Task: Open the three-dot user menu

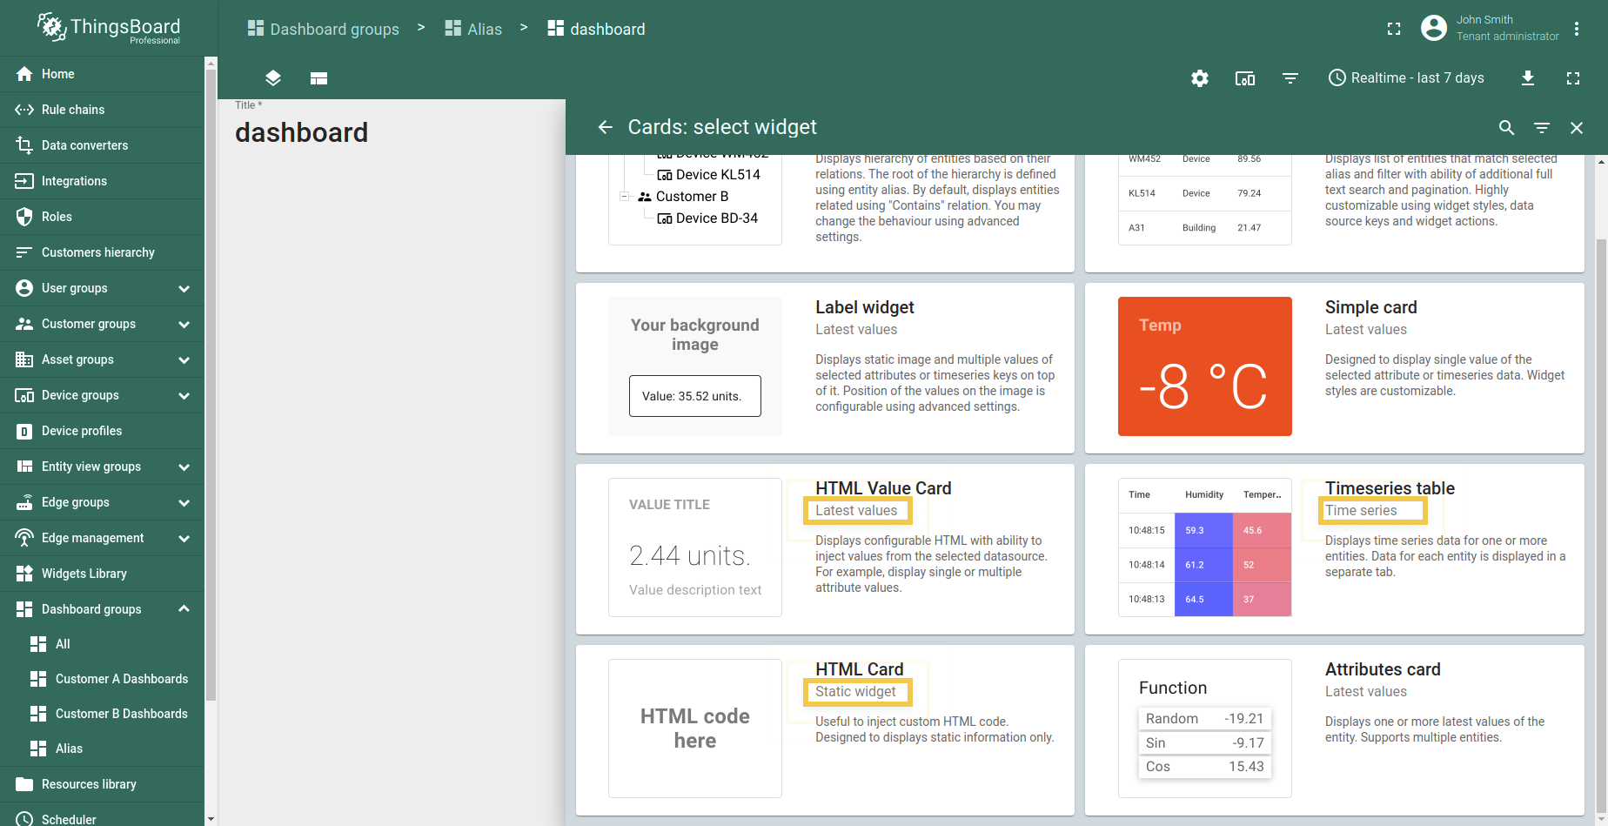Action: [1577, 29]
